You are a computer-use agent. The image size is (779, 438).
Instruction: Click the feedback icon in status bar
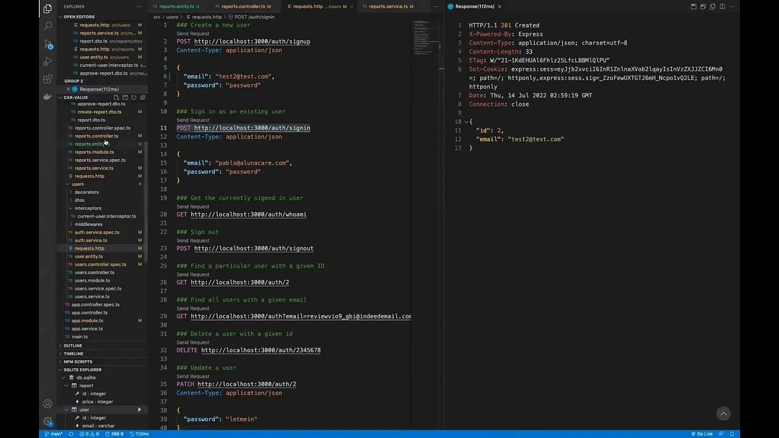[722, 434]
